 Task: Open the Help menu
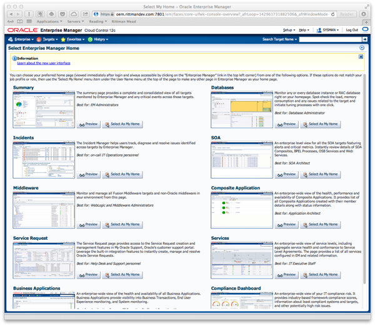coord(304,30)
